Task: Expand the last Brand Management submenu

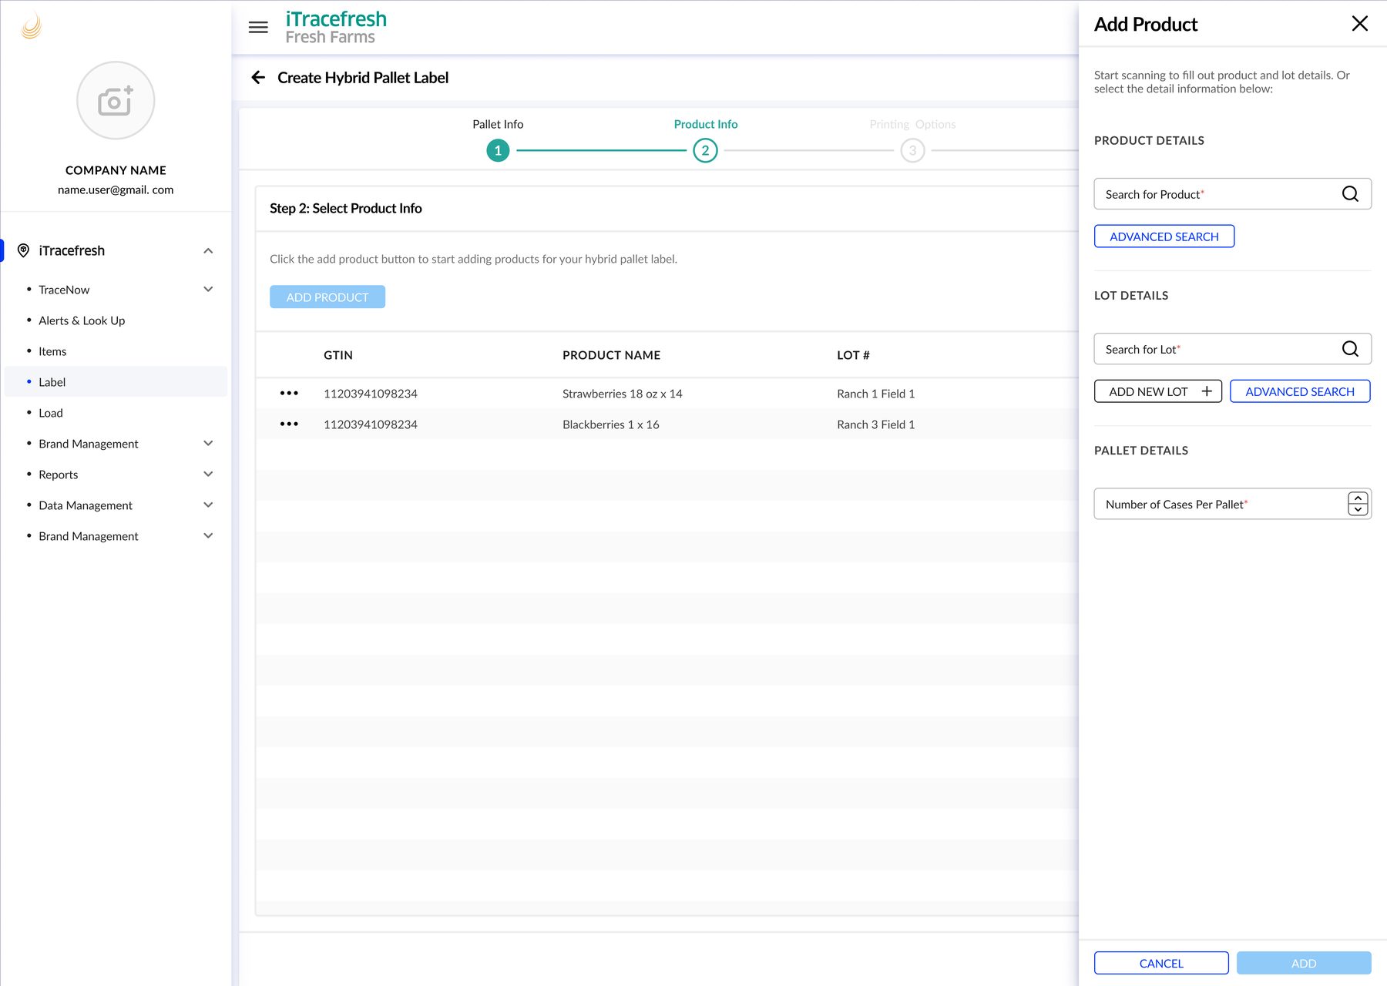Action: tap(208, 535)
